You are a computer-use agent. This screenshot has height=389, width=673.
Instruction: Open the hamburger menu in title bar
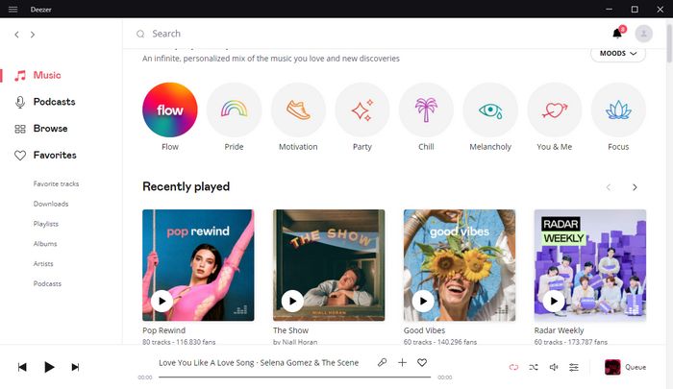[x=12, y=9]
